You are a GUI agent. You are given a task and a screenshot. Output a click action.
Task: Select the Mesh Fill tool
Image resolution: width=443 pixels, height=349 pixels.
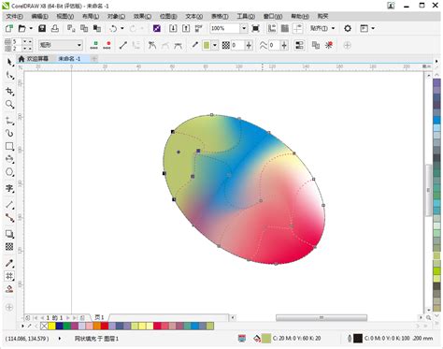(9, 276)
